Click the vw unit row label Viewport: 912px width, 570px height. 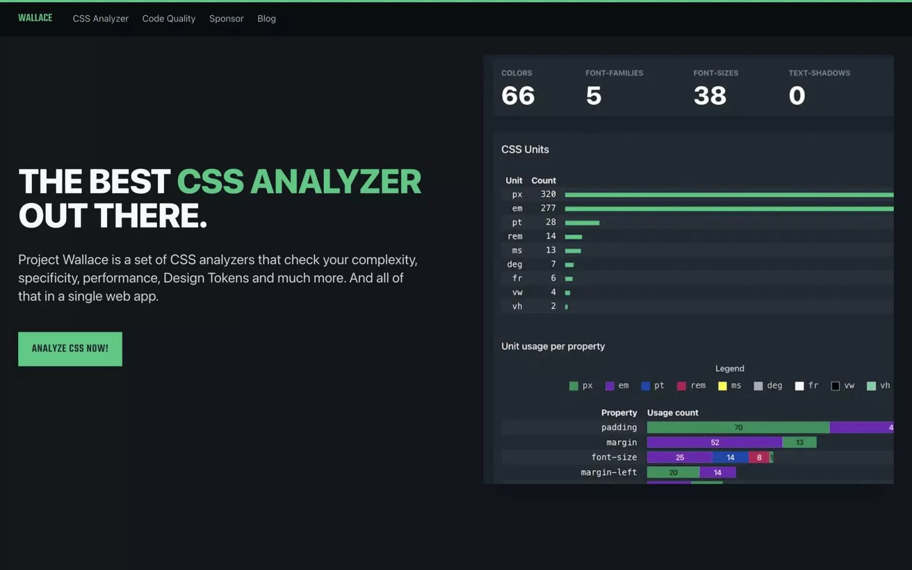[x=517, y=292]
